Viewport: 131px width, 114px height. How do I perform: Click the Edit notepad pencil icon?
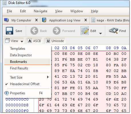pyautogui.click(x=85, y=31)
